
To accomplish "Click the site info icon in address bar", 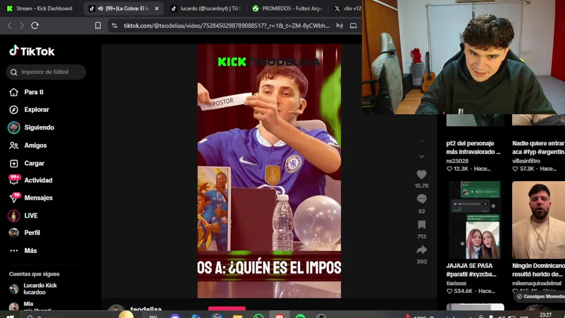I will [115, 26].
